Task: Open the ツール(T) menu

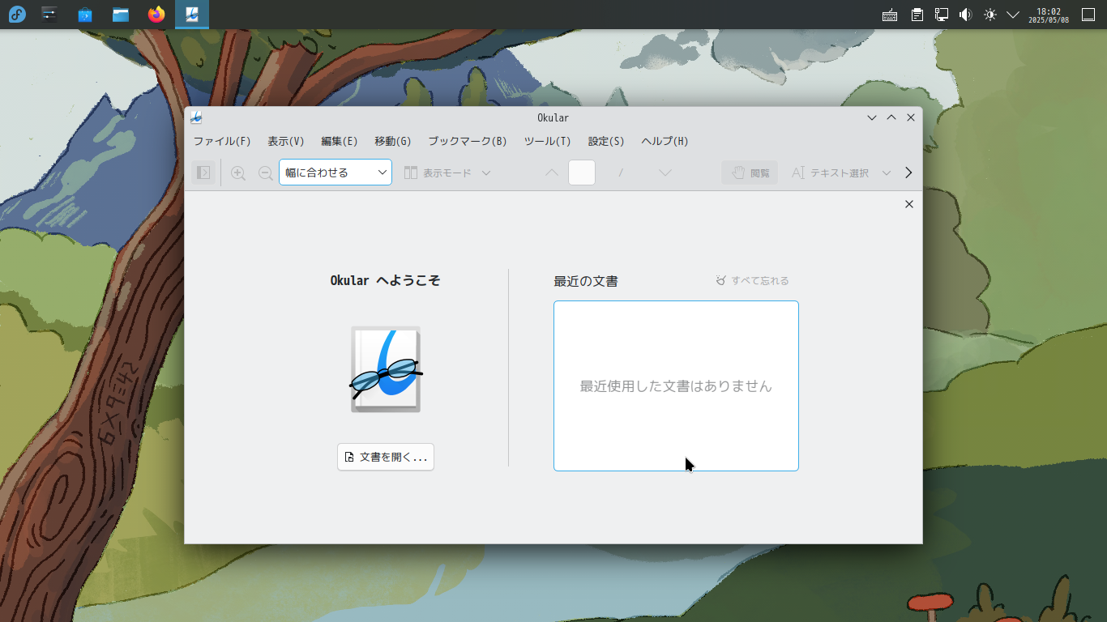Action: coord(548,141)
